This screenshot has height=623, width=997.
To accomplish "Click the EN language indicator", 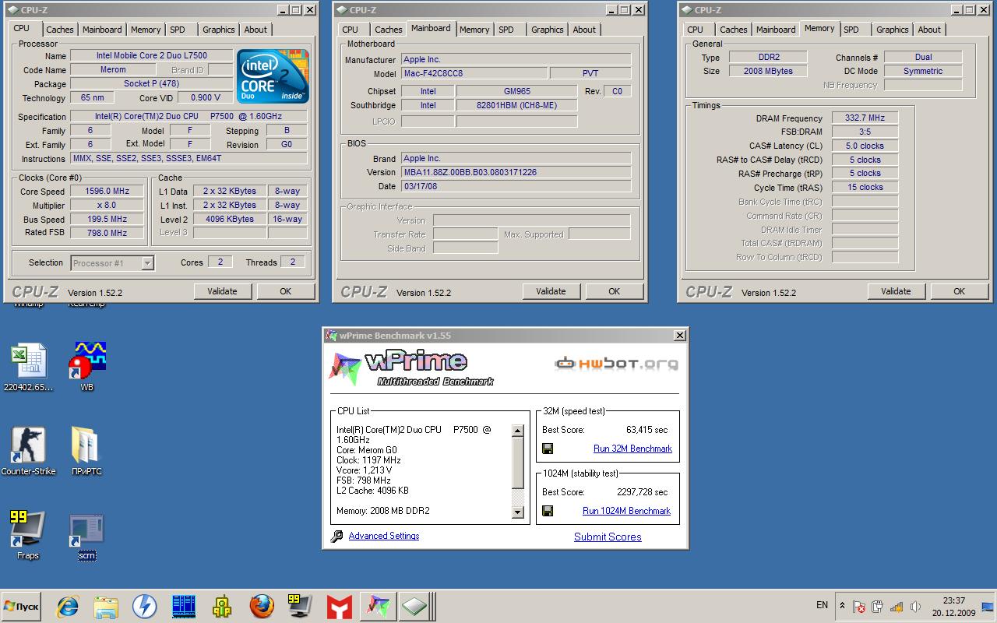I will (x=823, y=605).
